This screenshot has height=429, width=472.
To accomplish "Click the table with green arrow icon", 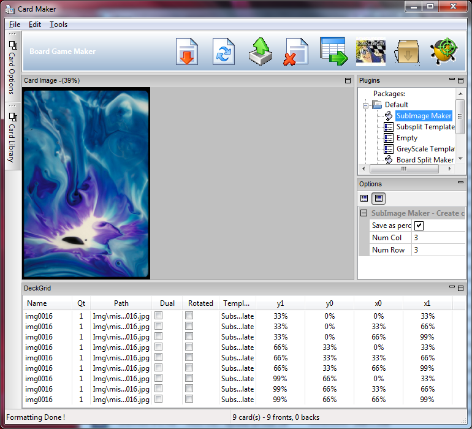I will click(333, 51).
